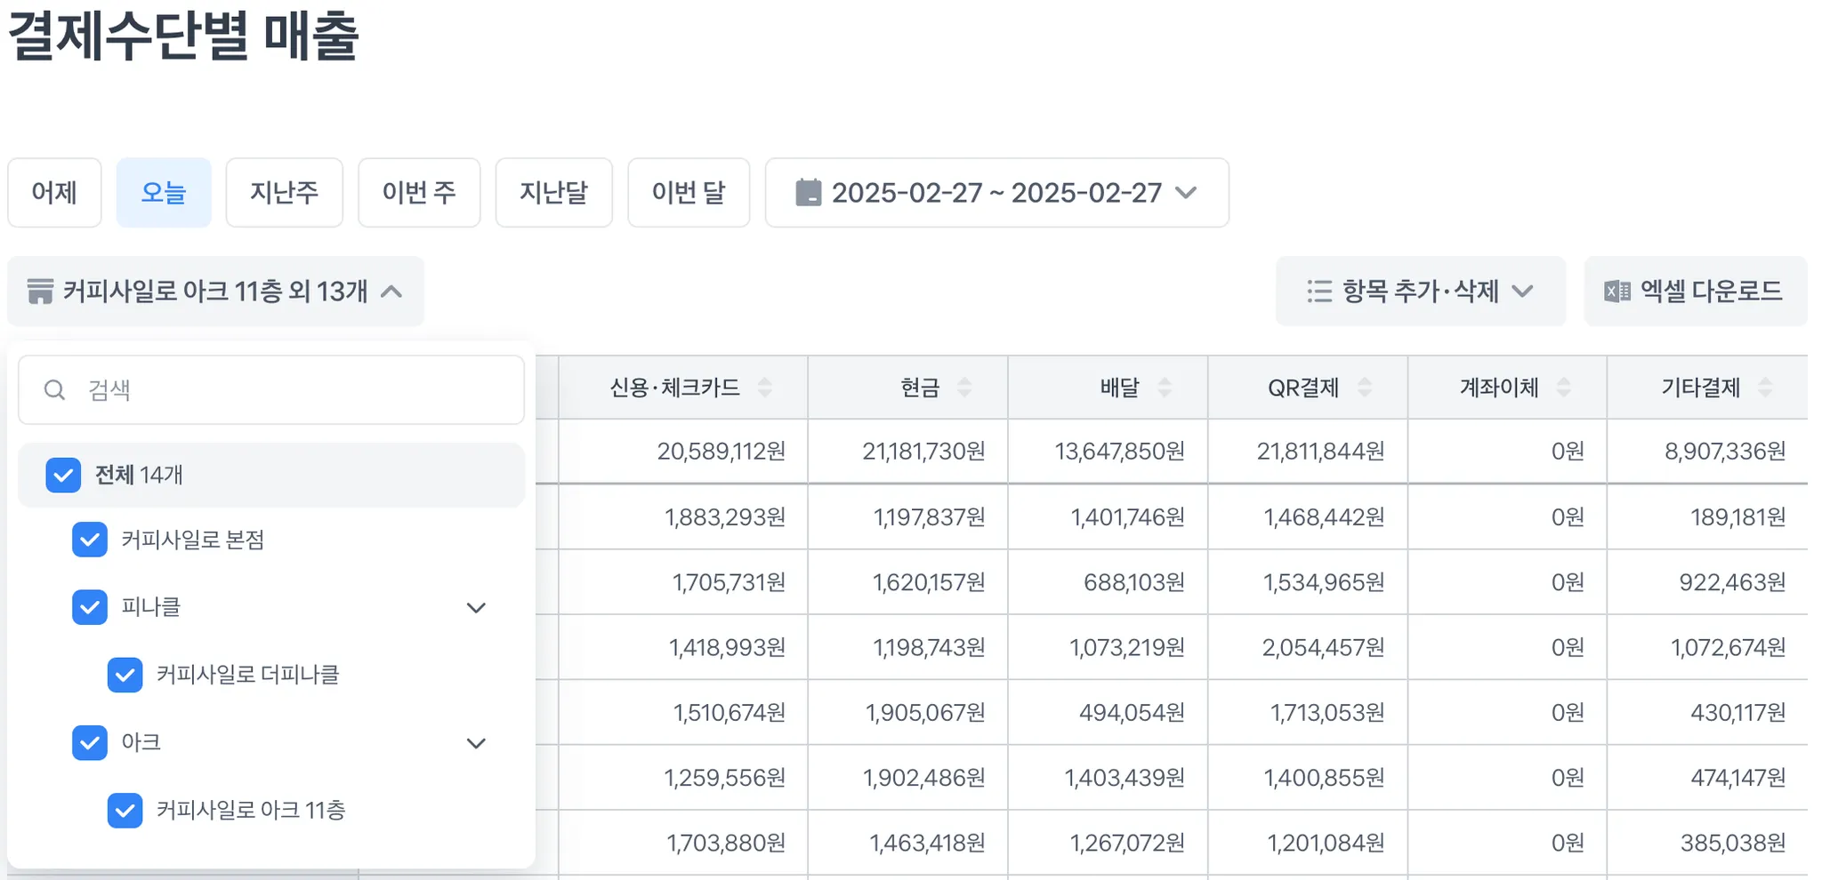Viewport: 1822px width, 880px height.
Task: Select the 어제 period tab
Action: [x=55, y=193]
